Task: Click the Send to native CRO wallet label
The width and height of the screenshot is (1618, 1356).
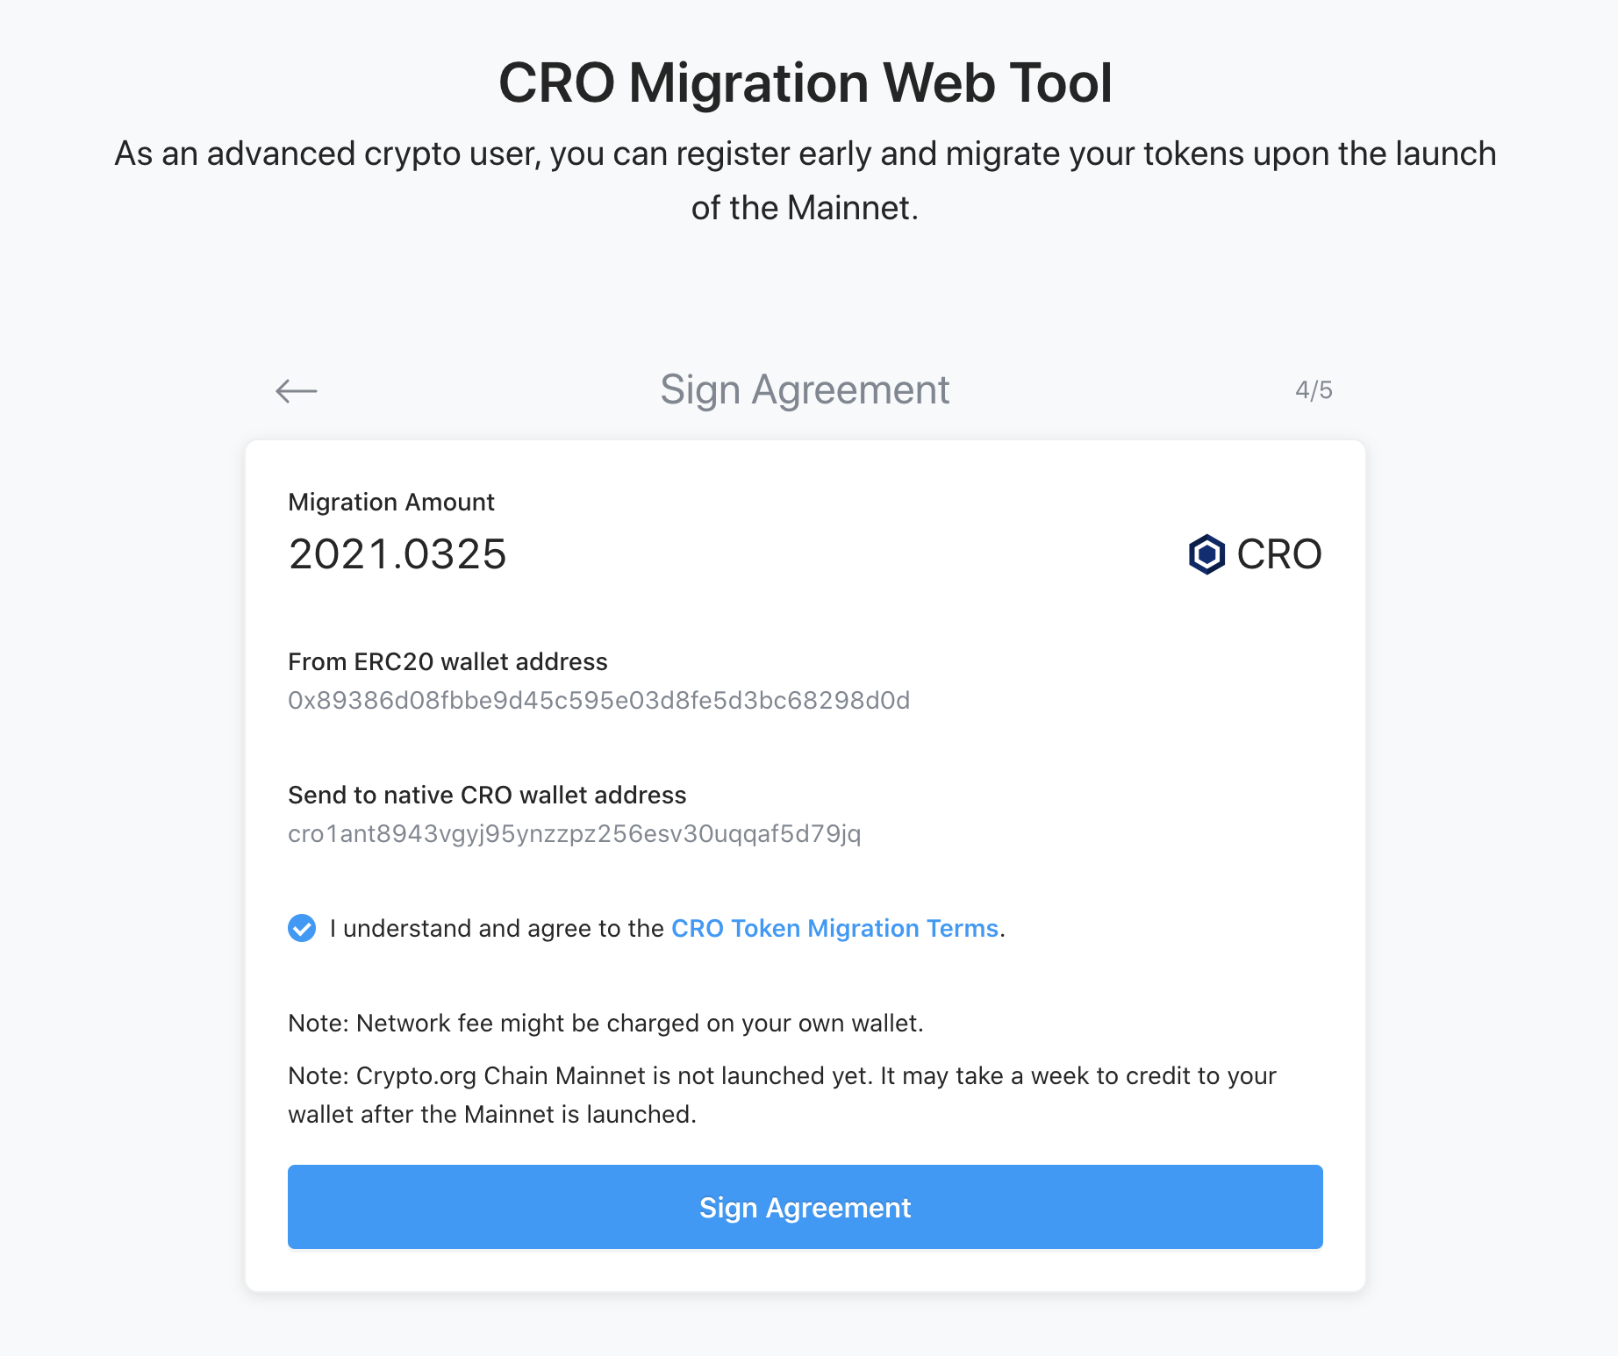Action: (x=487, y=795)
